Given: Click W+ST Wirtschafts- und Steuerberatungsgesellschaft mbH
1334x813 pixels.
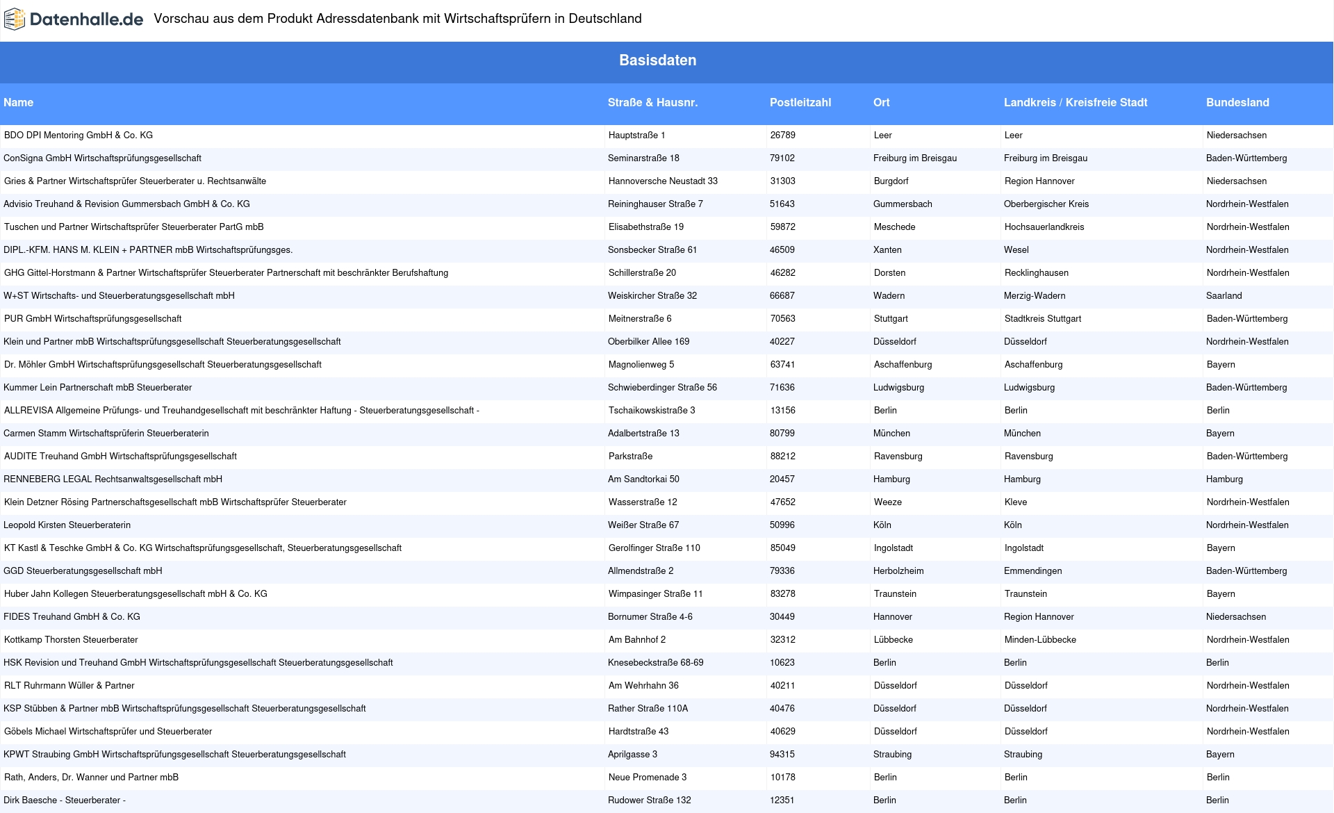Looking at the screenshot, I should coord(119,296).
